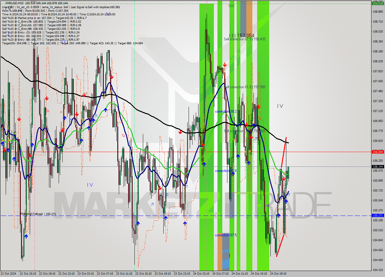Click the 155.545 price scale value

[x=378, y=201]
